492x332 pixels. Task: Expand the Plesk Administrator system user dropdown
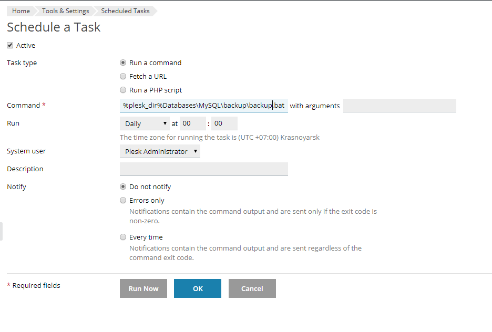160,151
